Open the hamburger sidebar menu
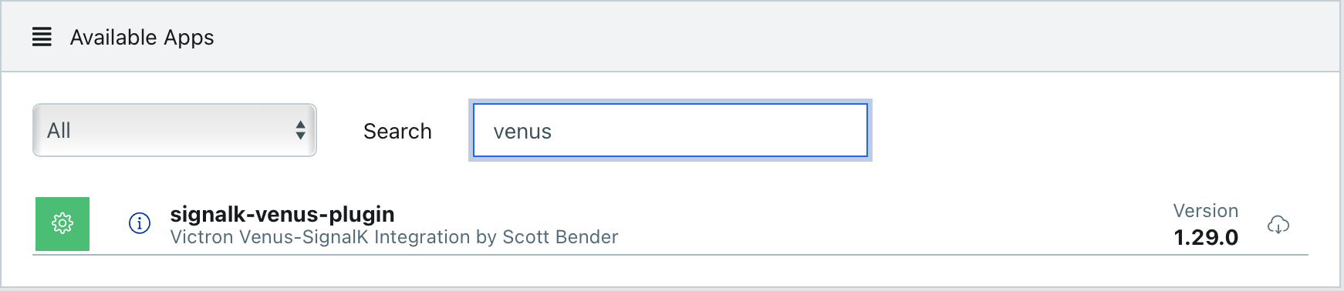 (42, 37)
